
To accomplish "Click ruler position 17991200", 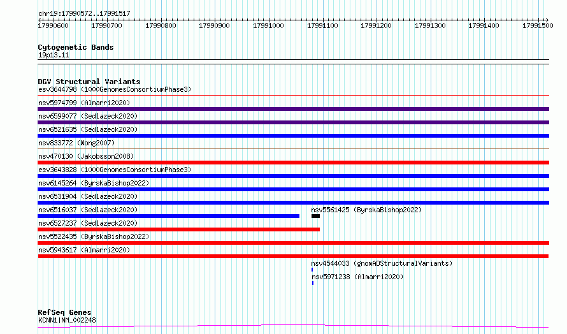I will pyautogui.click(x=376, y=25).
